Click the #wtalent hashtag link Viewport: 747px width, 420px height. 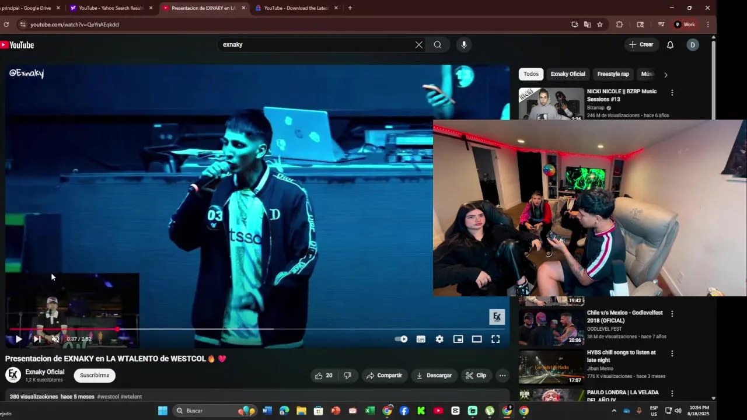[x=131, y=397]
